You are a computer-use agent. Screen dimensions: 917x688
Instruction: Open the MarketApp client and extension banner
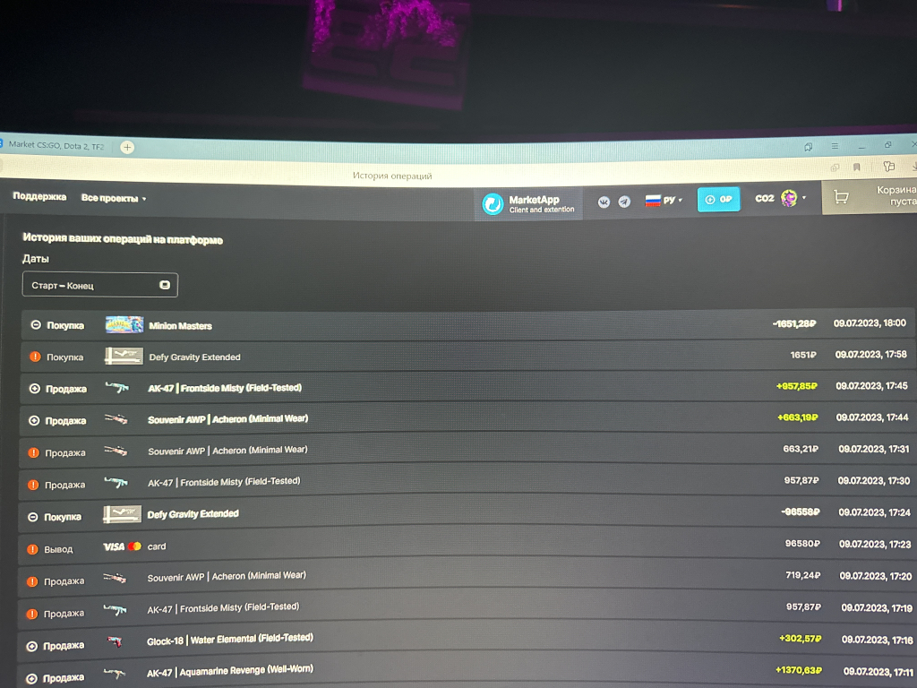coord(528,203)
